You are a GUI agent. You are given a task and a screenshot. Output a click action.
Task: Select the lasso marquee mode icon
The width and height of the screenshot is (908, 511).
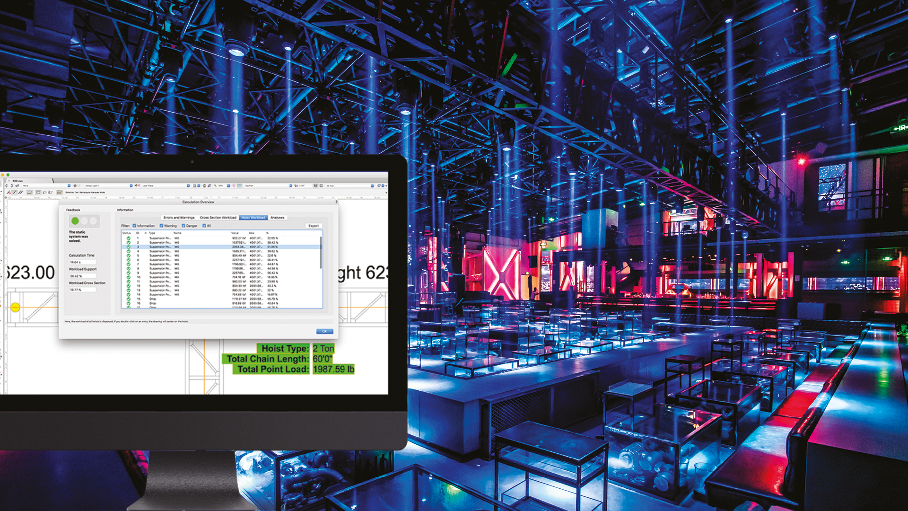pos(44,192)
